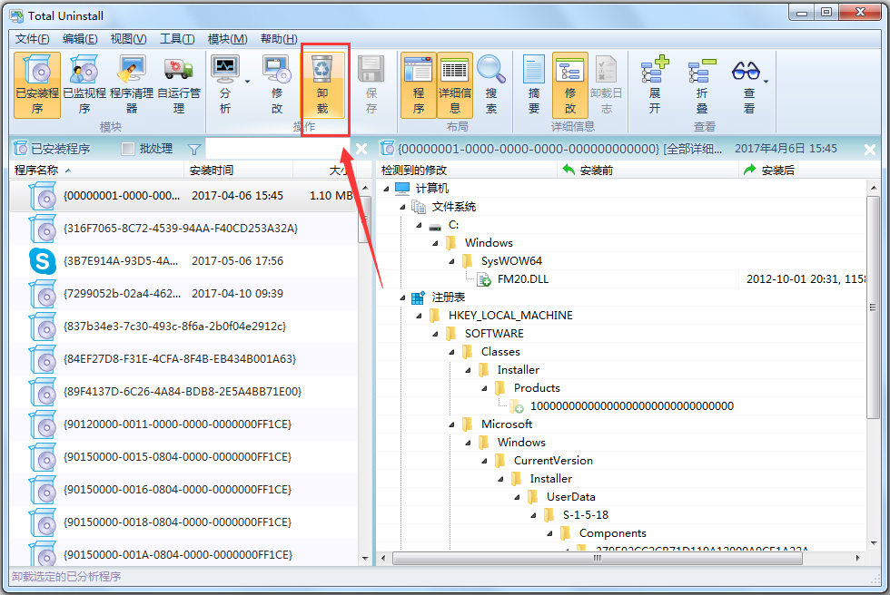Viewport: 890px width, 595px height.
Task: Open the 自运行管理 autorun manager
Action: point(179,69)
